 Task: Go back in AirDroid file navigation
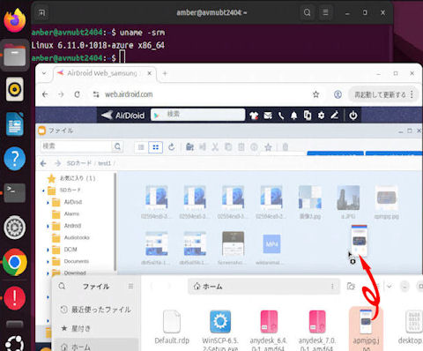click(x=43, y=163)
